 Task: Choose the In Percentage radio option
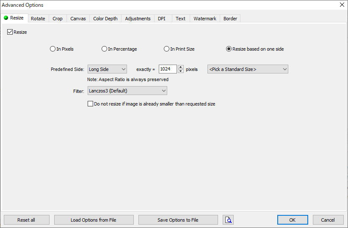pyautogui.click(x=104, y=49)
